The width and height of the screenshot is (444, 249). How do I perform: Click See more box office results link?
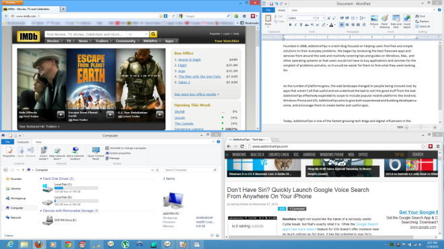(195, 95)
